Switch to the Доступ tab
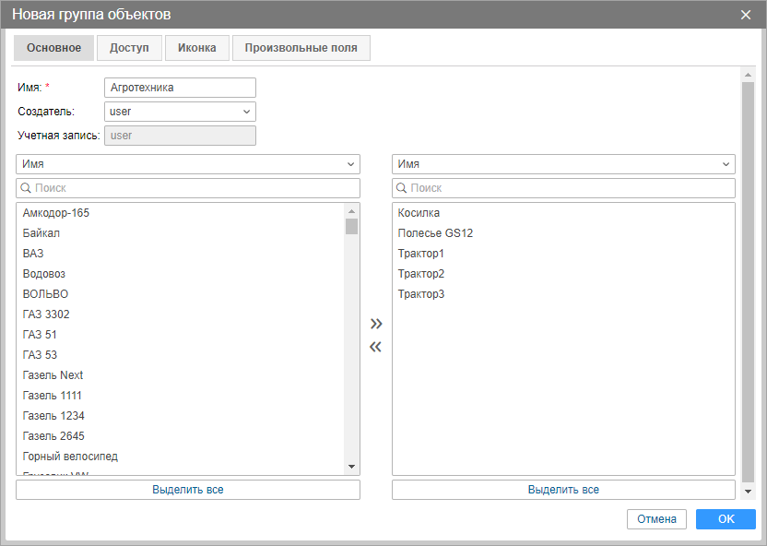This screenshot has width=767, height=546. tap(129, 48)
